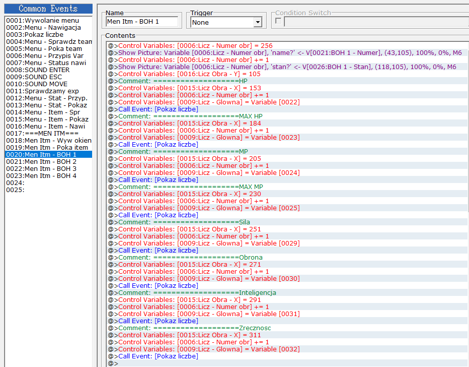This screenshot has width=469, height=367.
Task: Select the Licz Obra - X = 153 line
Action: [287, 88]
